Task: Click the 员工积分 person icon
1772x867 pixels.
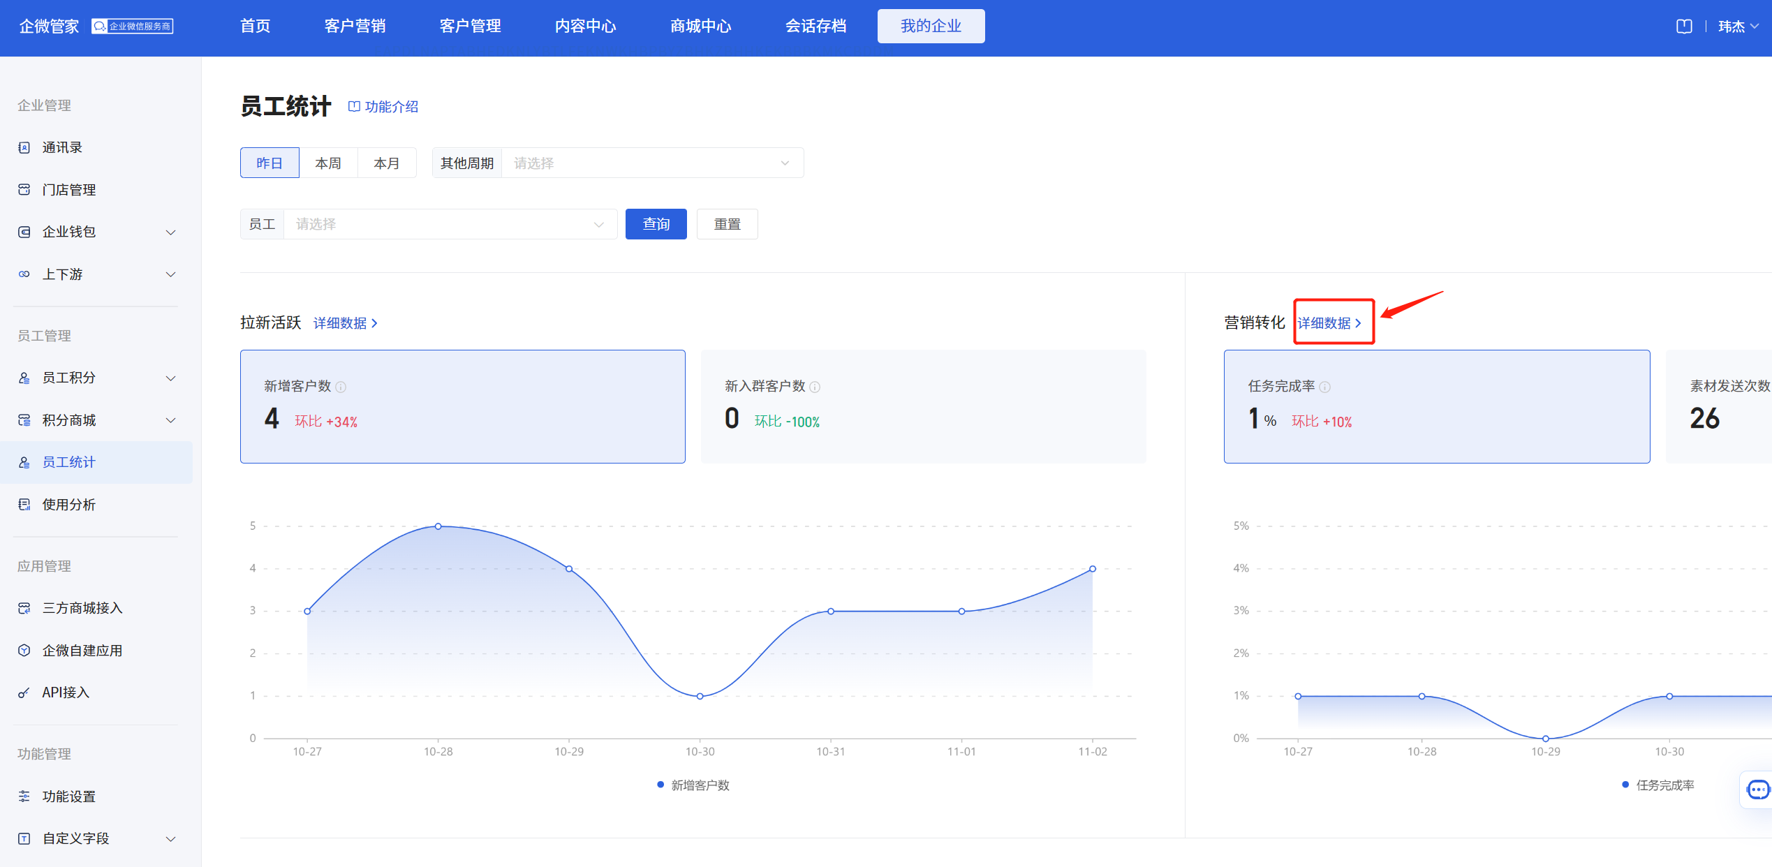Action: click(x=24, y=378)
